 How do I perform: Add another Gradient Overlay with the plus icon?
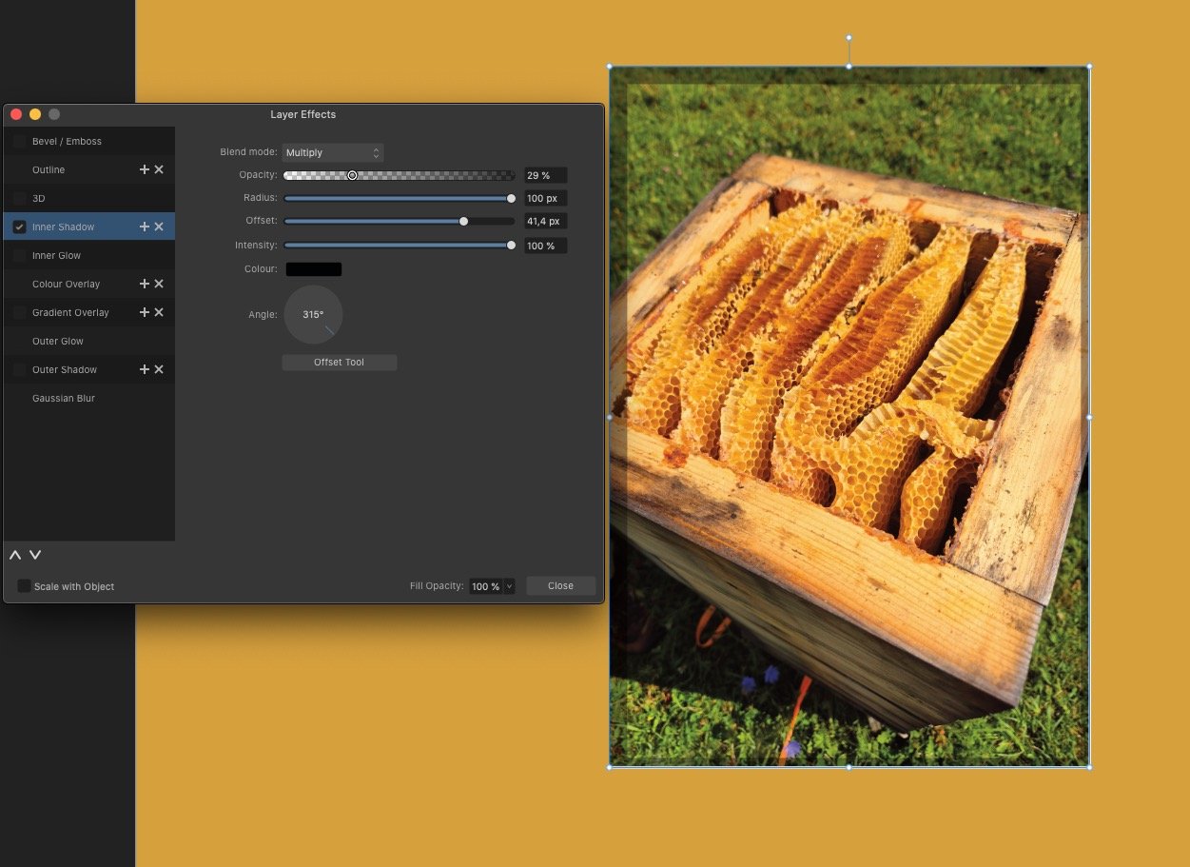click(x=145, y=312)
